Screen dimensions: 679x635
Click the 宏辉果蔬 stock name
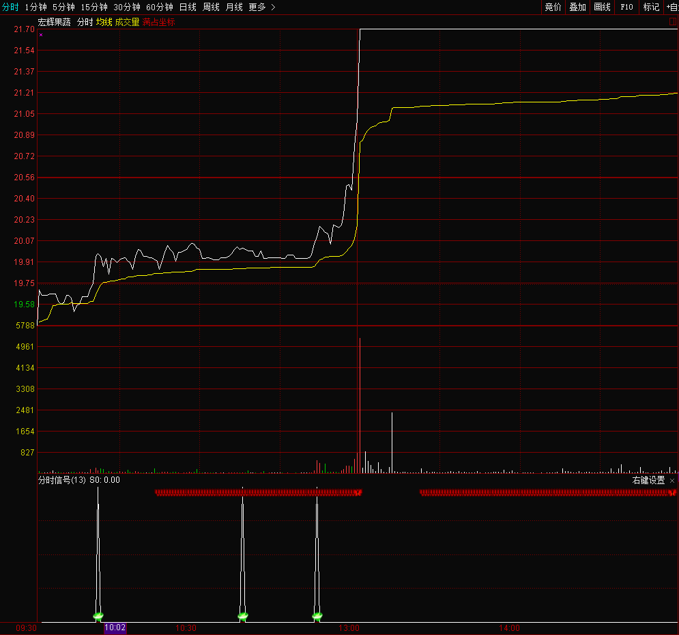pos(54,22)
